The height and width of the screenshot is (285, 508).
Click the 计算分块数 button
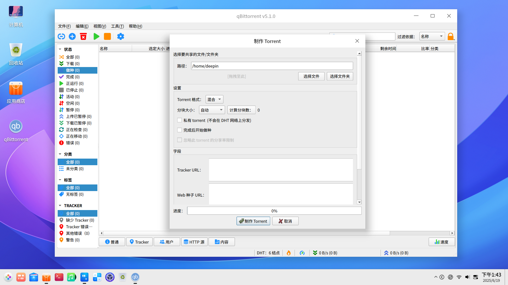pos(241,110)
